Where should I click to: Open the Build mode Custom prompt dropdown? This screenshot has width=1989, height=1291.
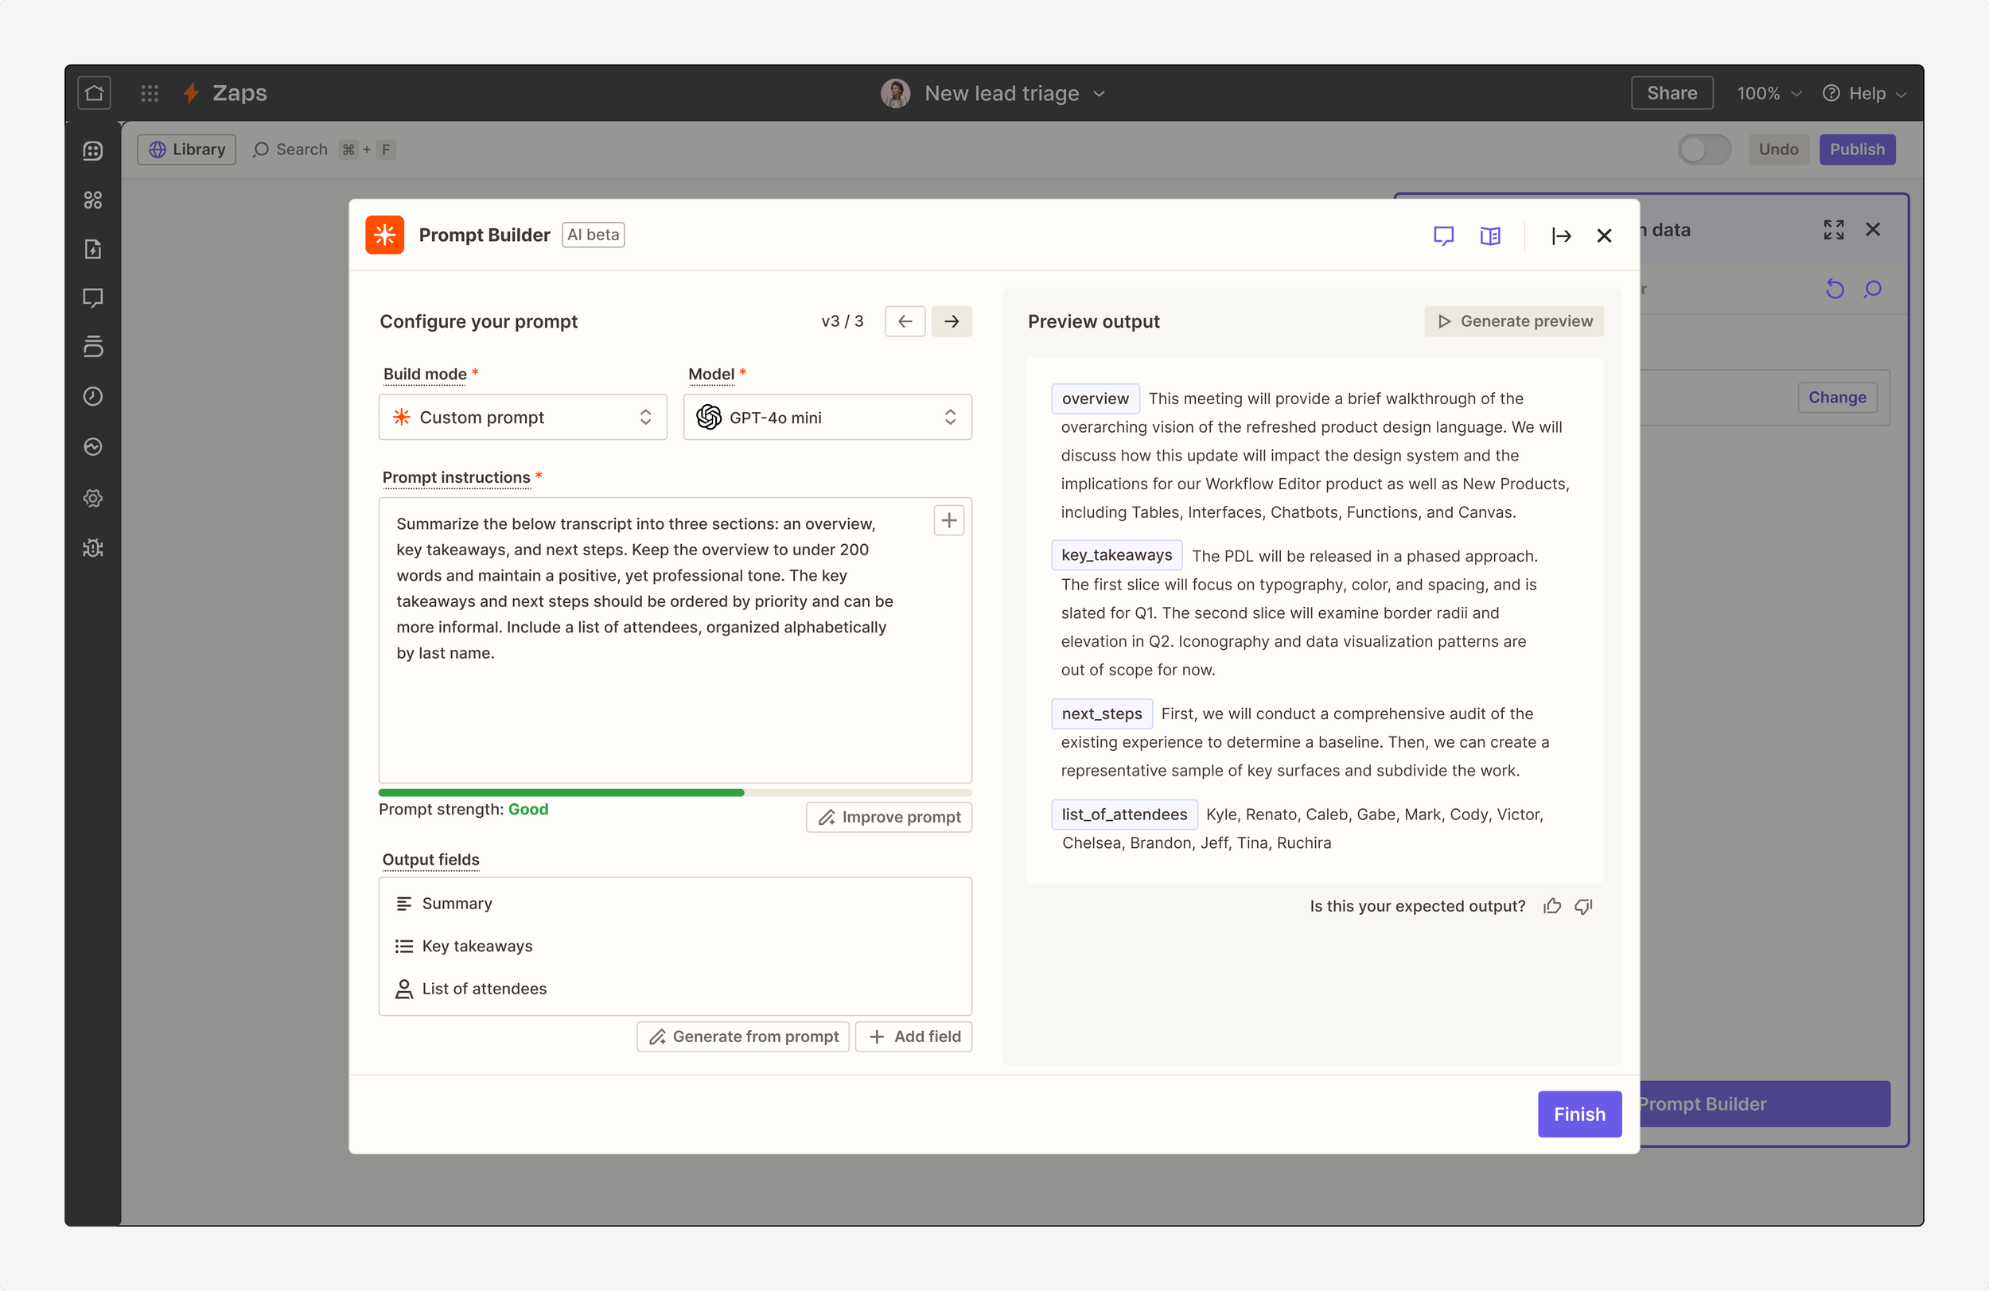coord(523,417)
